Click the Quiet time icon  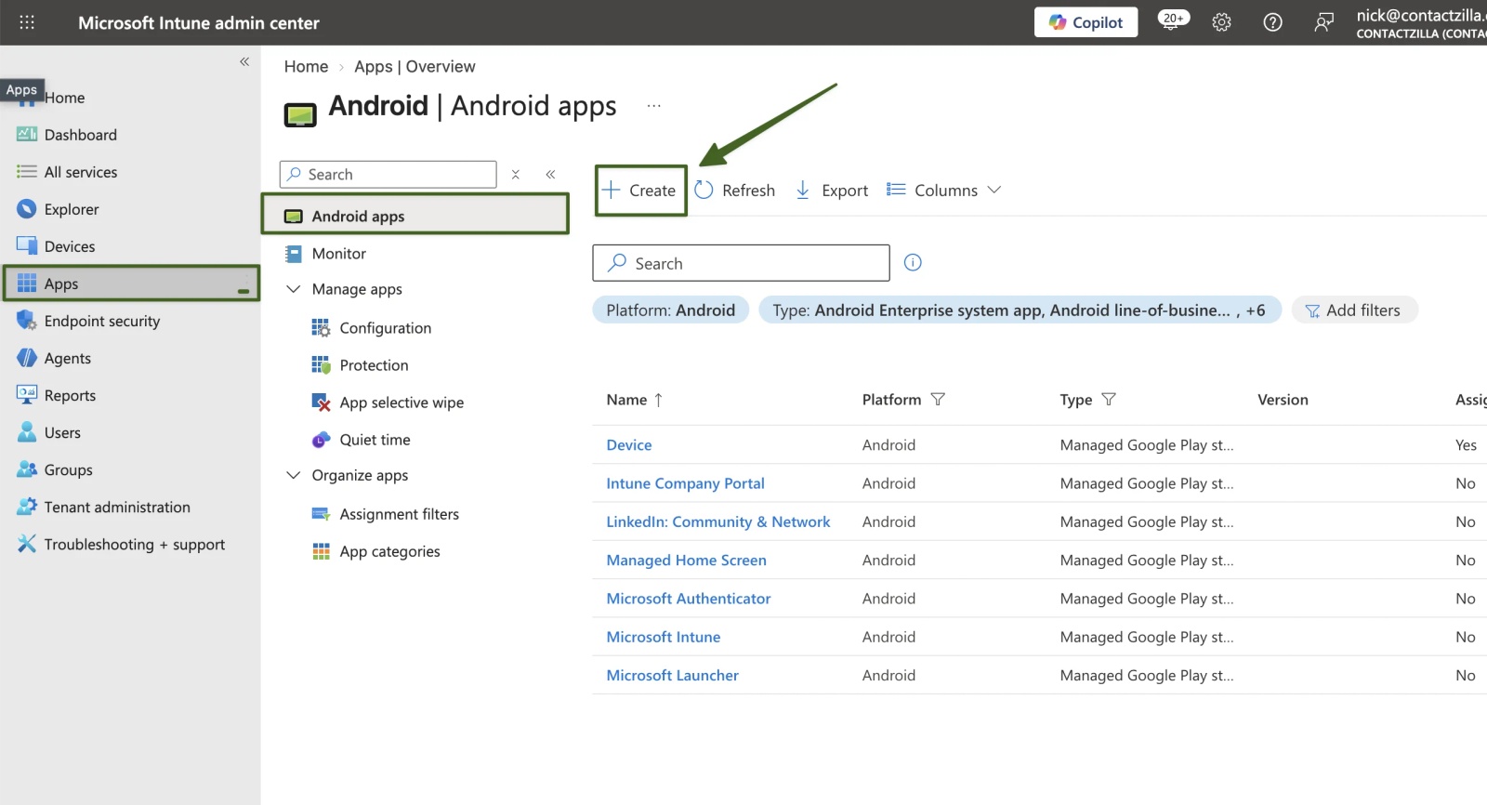tap(321, 440)
